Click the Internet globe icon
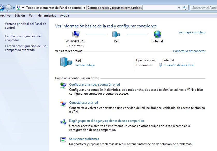Viewport: 217px width, 151px height. pos(157,34)
